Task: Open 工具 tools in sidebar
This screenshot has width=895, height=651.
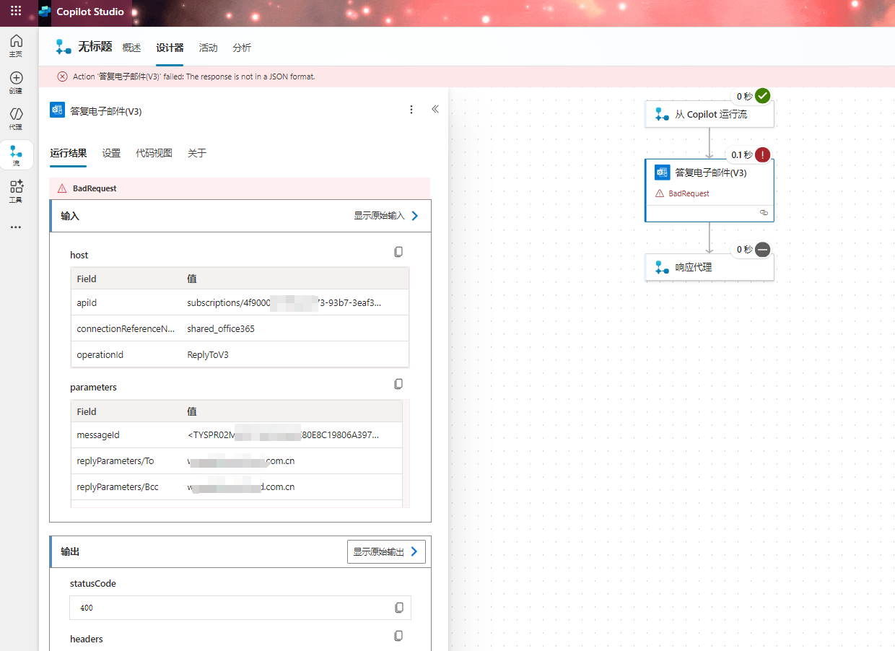Action: (16, 191)
